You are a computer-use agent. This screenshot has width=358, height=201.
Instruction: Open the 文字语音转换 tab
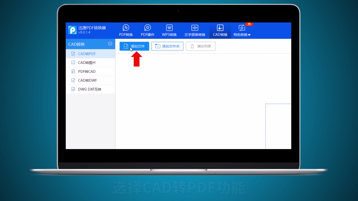(x=195, y=31)
